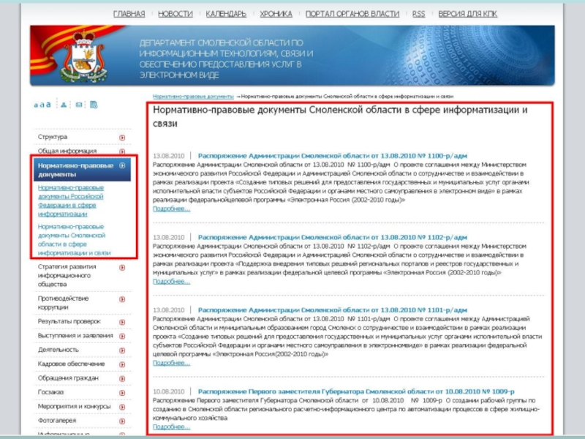The width and height of the screenshot is (585, 439).
Task: Expand arrow for Результаты проверок
Action: click(x=122, y=322)
